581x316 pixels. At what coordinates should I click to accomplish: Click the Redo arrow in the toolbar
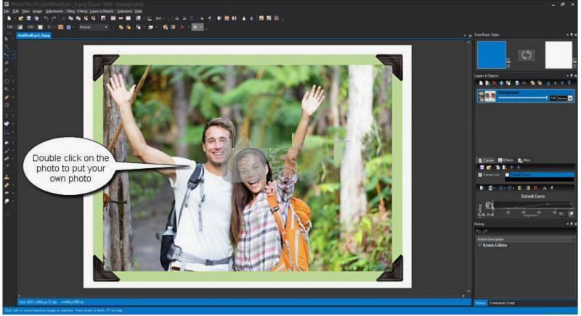[x=54, y=18]
